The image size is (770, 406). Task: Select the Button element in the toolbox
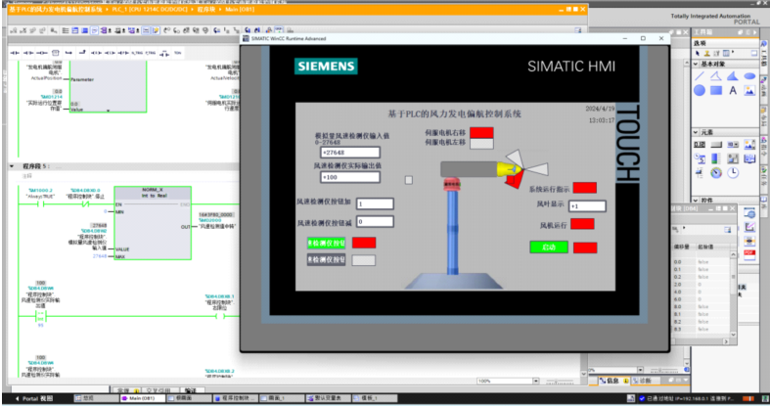coord(716,145)
